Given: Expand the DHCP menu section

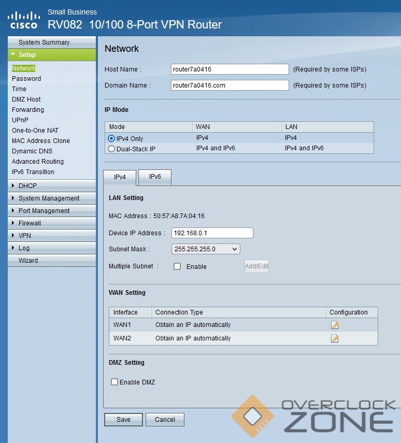Looking at the screenshot, I should click(52, 185).
